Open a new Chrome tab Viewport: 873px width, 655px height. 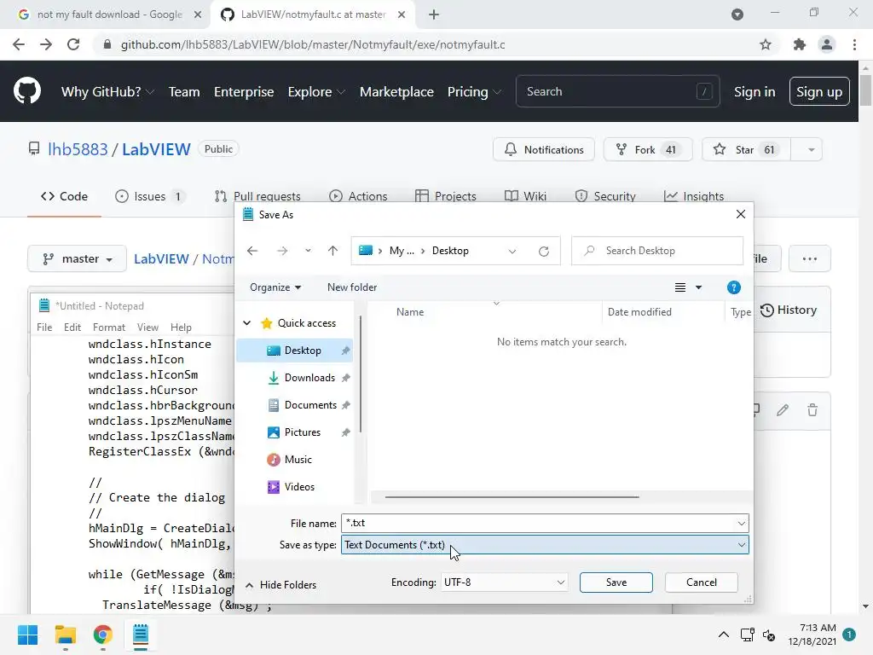[x=434, y=14]
